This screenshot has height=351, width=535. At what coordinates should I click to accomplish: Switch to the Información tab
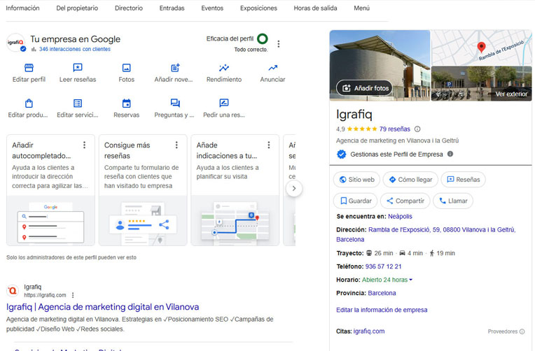click(x=22, y=8)
